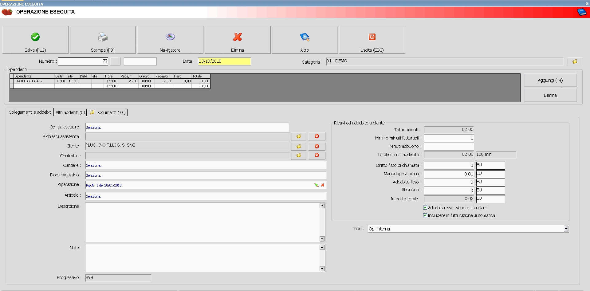Open the Categoria folder browse button

575,61
